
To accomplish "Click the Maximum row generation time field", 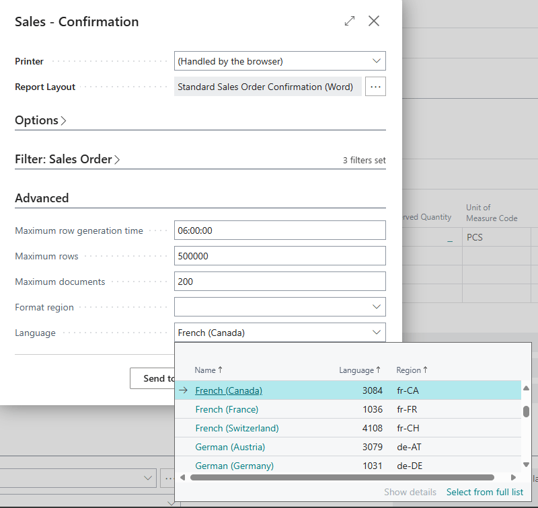I will click(279, 230).
